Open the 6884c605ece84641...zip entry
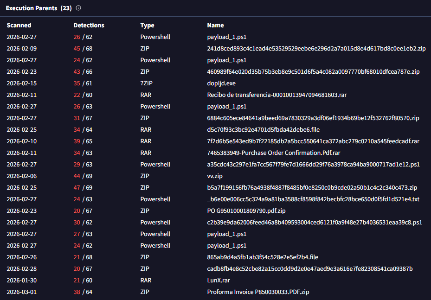This screenshot has width=431, height=300. [x=313, y=118]
